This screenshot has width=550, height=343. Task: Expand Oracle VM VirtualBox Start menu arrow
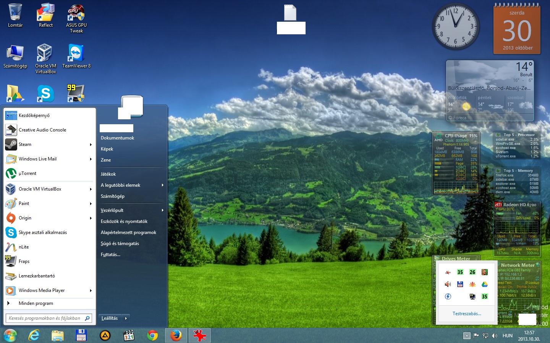(91, 189)
